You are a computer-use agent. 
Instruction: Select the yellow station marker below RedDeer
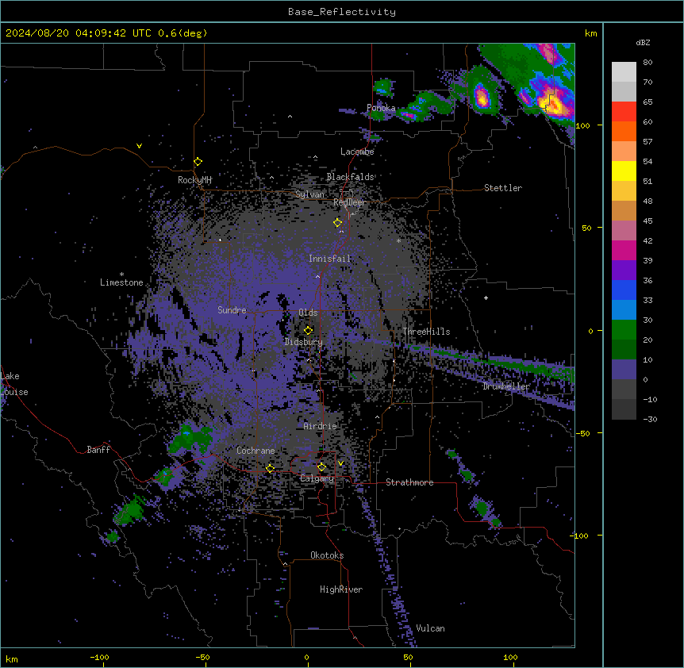[338, 223]
